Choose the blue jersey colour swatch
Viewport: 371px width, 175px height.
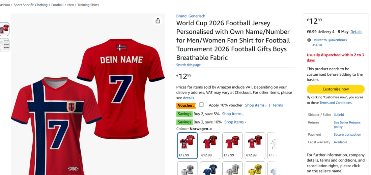point(210,168)
